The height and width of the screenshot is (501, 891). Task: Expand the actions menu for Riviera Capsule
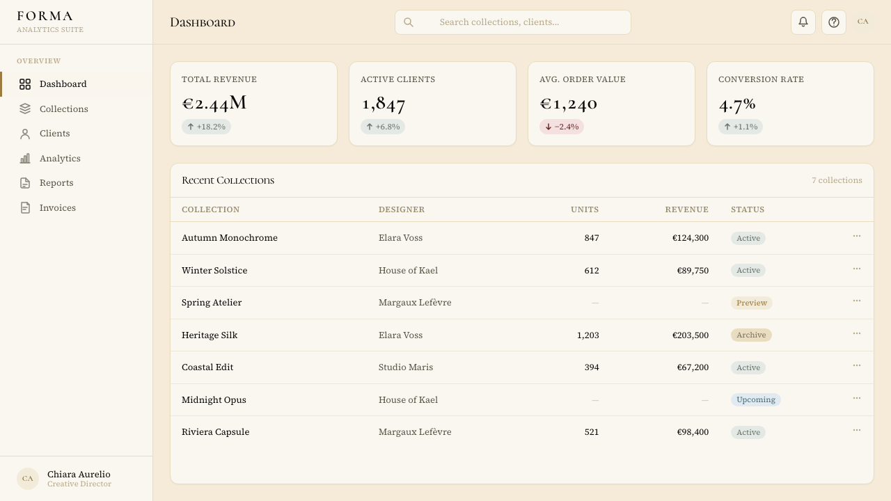tap(857, 431)
